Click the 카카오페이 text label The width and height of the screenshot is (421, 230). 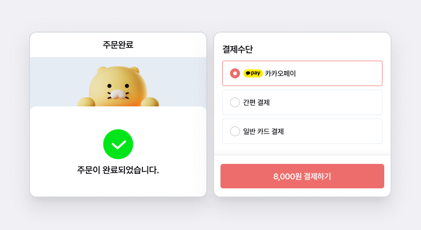280,73
